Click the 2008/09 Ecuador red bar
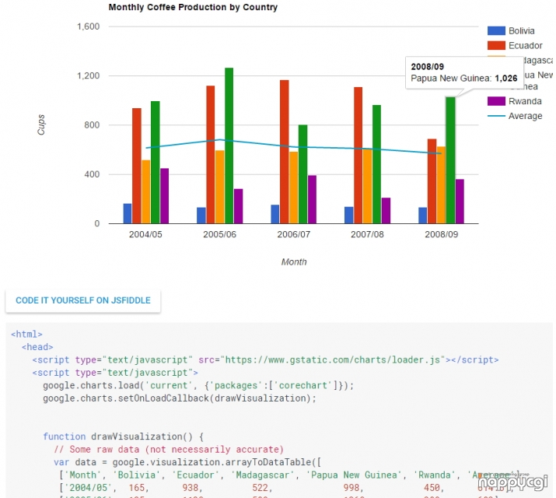 pos(432,181)
